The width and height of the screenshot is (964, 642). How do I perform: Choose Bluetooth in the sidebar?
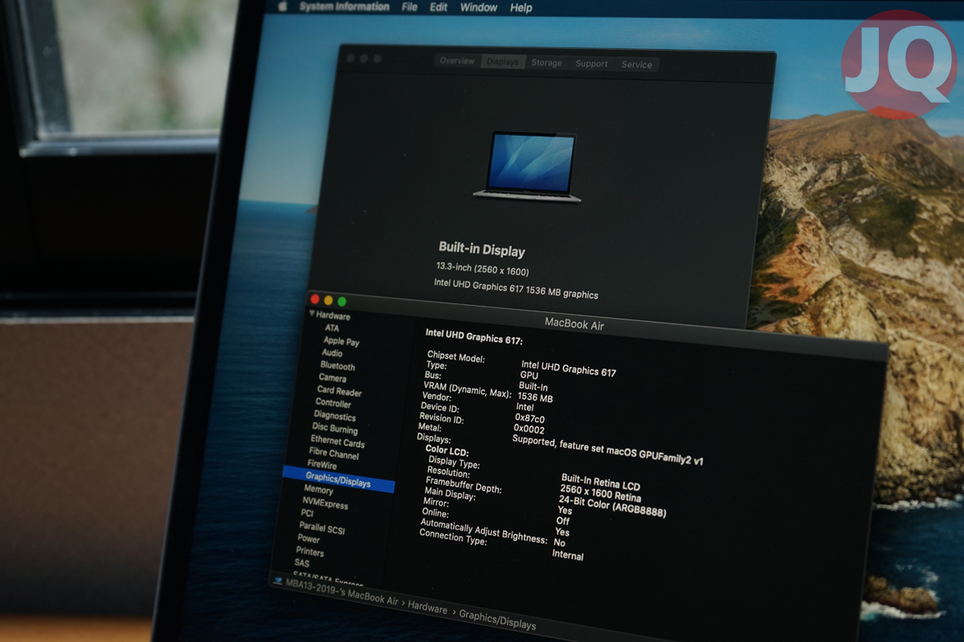[x=337, y=366]
